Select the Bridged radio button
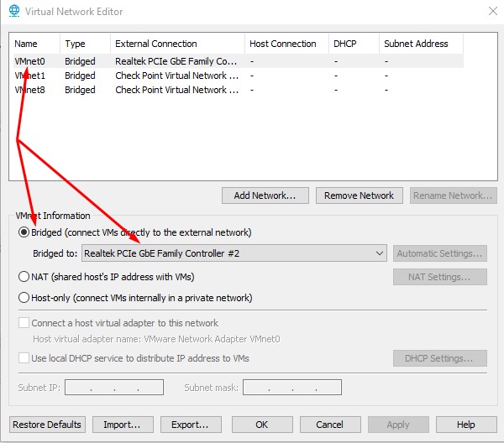The height and width of the screenshot is (443, 504). [24, 232]
